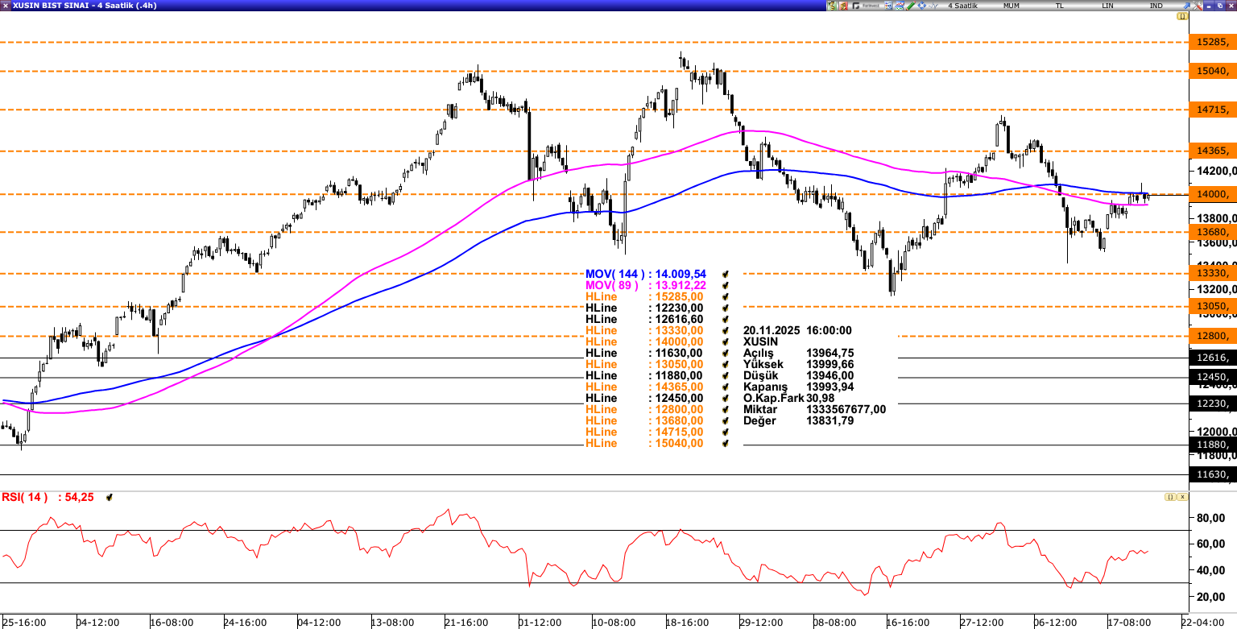Toggle the MOV(144) indicator checkmark

[726, 274]
